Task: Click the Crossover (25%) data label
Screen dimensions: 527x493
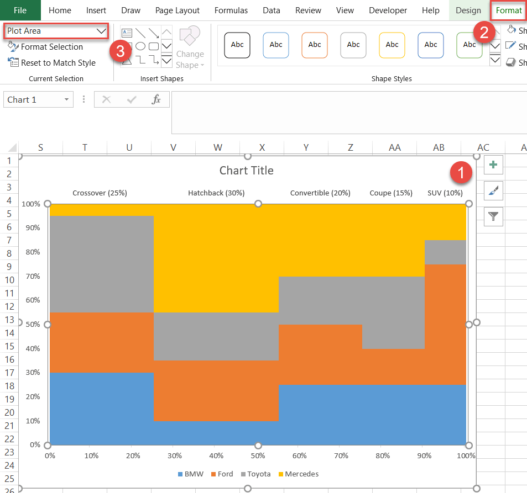Action: (100, 193)
